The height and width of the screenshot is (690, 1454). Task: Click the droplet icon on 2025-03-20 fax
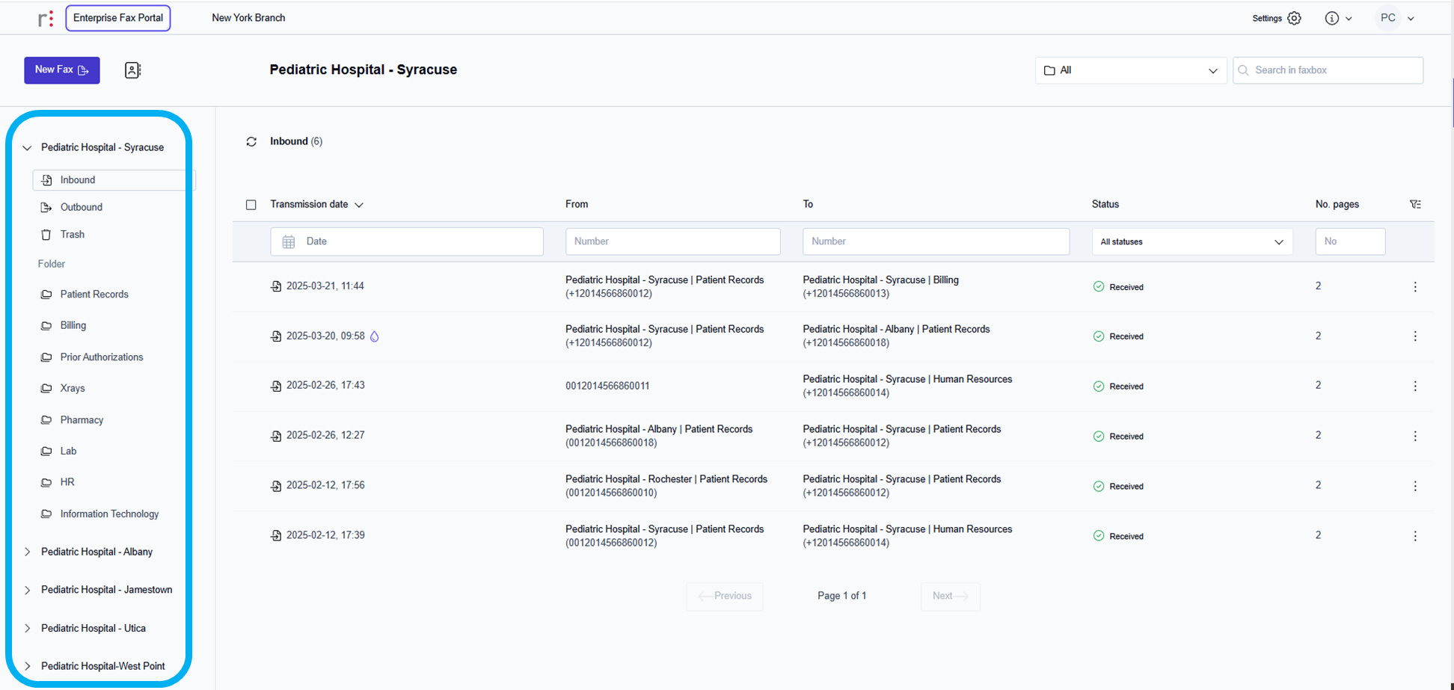(375, 336)
